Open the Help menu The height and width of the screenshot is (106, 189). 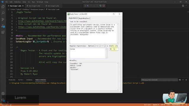46,2
